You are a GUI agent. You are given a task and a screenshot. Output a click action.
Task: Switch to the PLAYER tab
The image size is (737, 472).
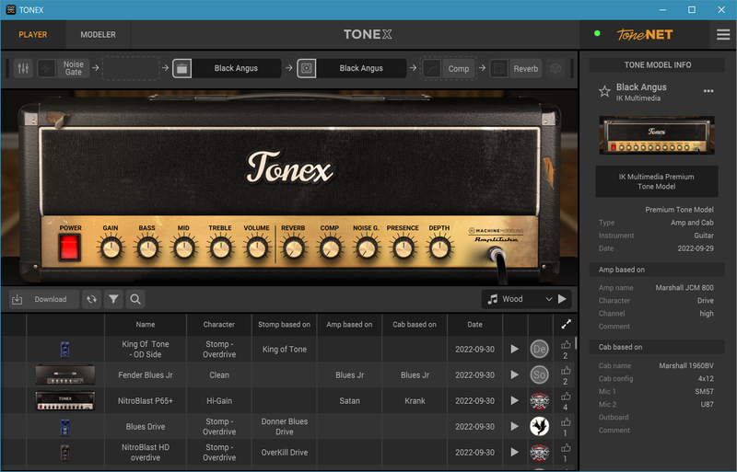pos(33,35)
